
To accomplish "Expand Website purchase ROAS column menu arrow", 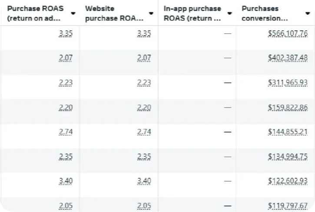I will 151,13.
